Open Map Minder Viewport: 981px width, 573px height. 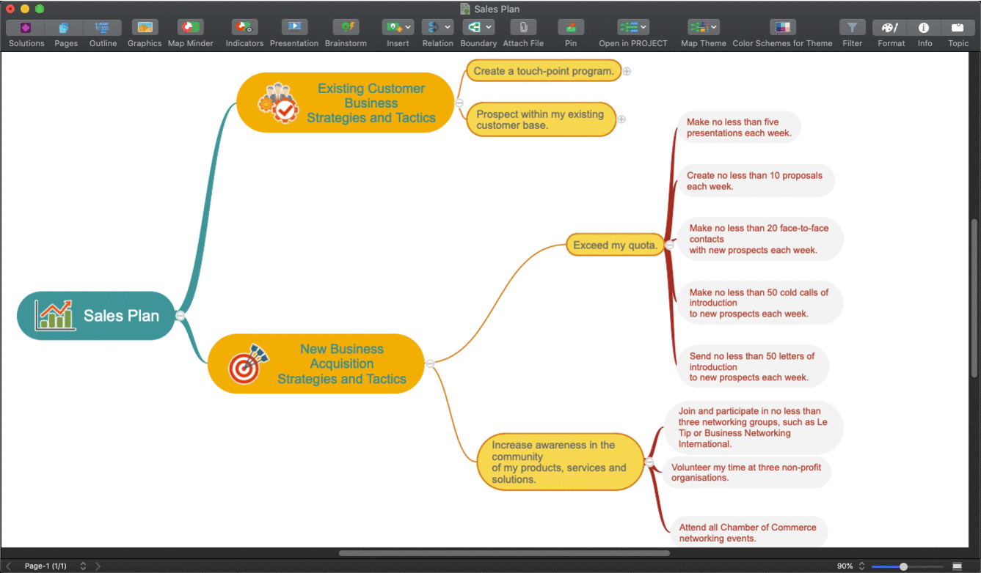coord(190,28)
